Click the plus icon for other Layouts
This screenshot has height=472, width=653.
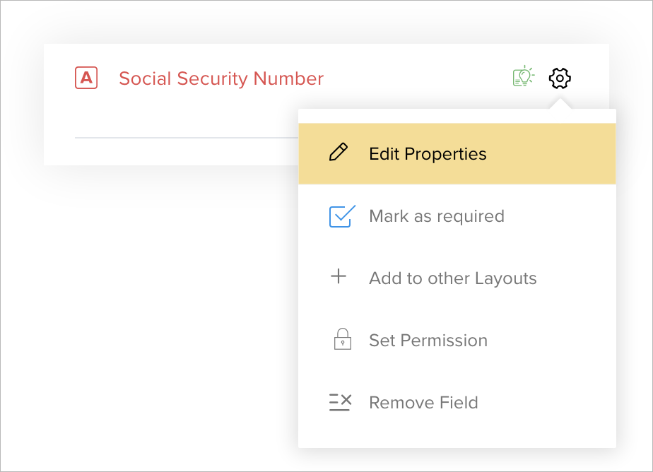(x=339, y=277)
